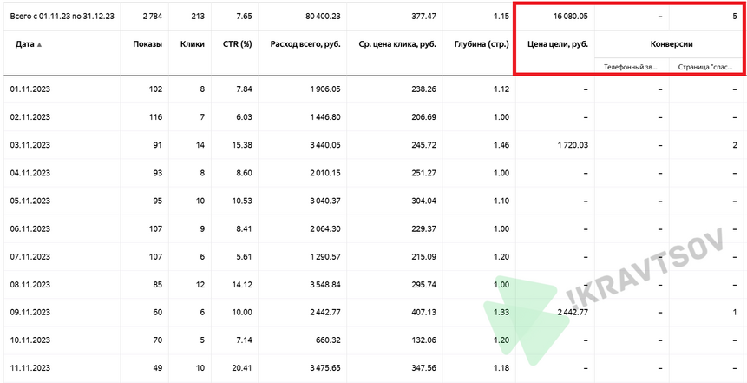747x383 pixels.
Task: Click the Ср. цена клика, руб. header
Action: pyautogui.click(x=397, y=44)
